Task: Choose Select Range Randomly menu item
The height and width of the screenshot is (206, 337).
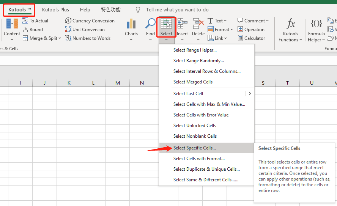Action: click(206, 61)
